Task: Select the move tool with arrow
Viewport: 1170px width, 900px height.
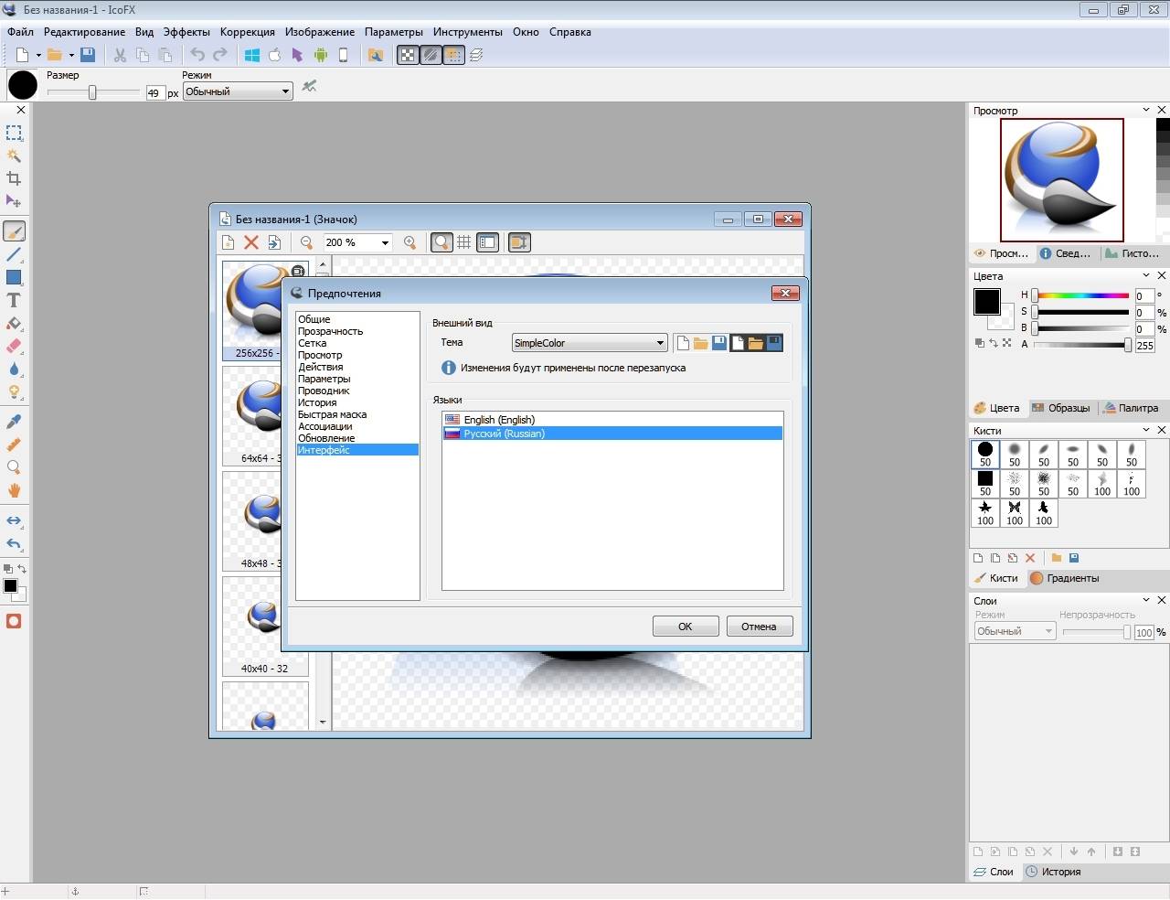Action: 14,201
